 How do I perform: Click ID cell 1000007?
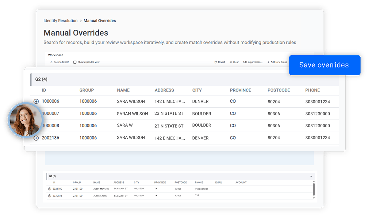[x=51, y=114]
